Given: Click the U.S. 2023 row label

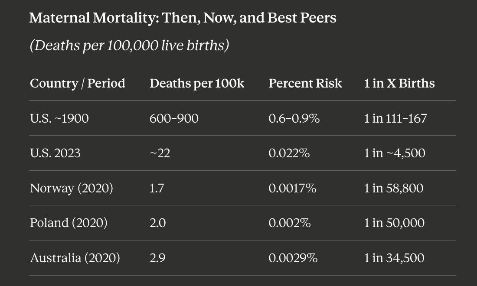Looking at the screenshot, I should [55, 153].
